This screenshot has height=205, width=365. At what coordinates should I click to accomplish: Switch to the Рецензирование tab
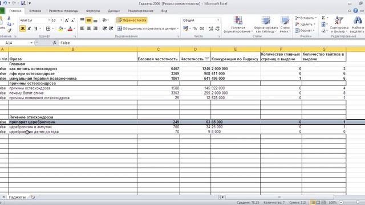pyautogui.click(x=140, y=11)
